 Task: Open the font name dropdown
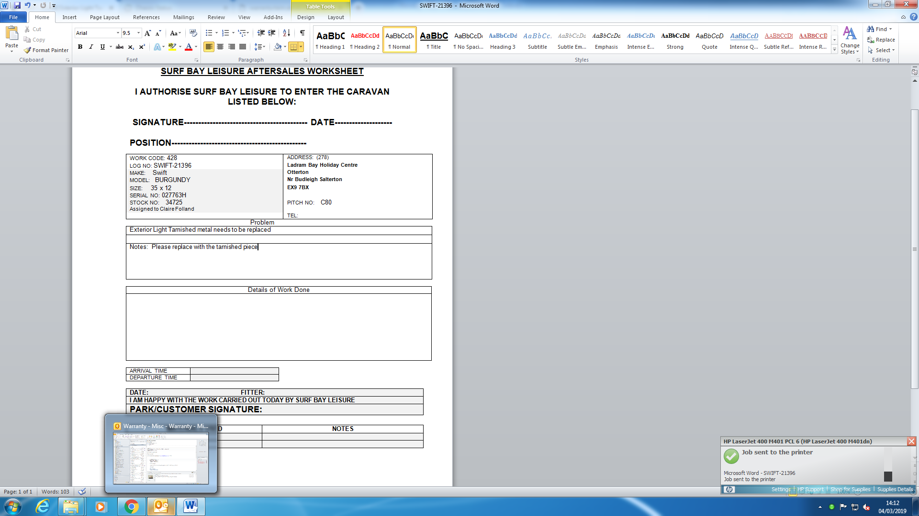118,33
